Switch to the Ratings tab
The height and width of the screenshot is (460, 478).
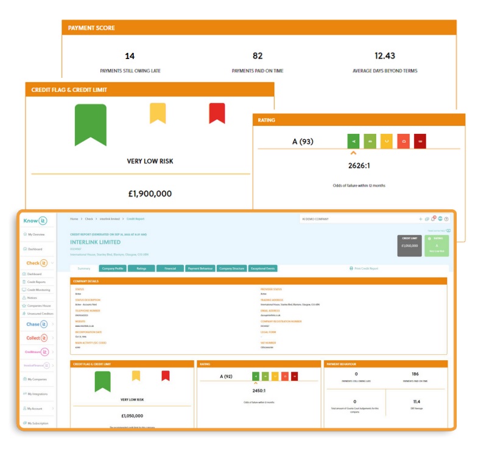click(x=141, y=268)
